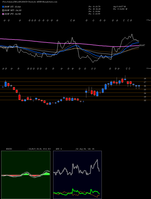Click the 'Pre H: 16.10' high value
The height and width of the screenshot is (199, 151).
pyautogui.click(x=94, y=9)
